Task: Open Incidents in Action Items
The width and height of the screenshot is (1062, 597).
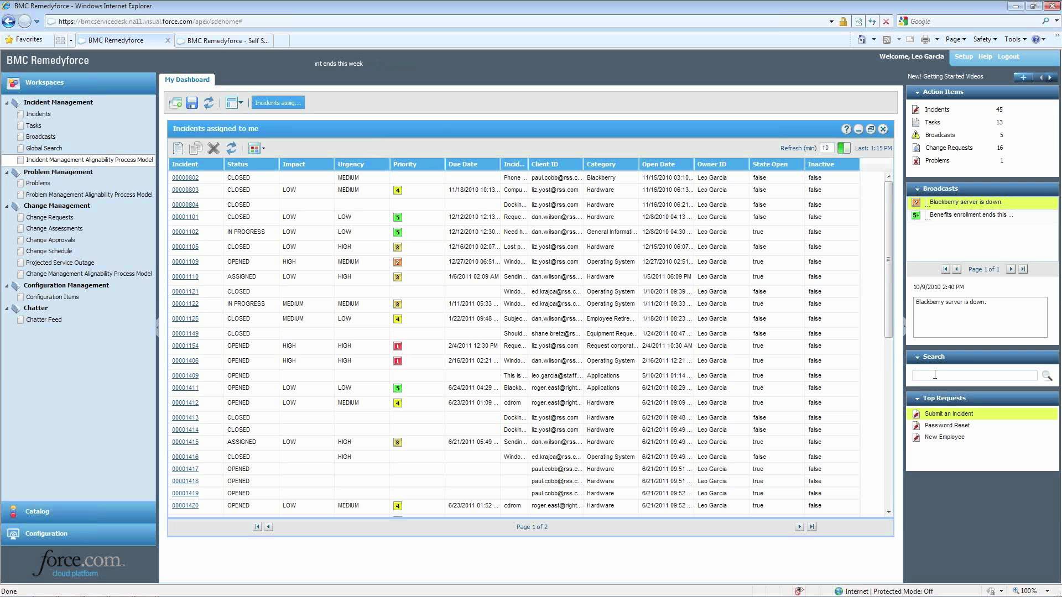Action: (936, 109)
